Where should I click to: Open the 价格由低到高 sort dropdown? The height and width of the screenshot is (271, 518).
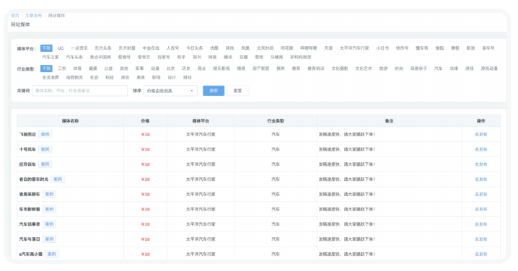[x=170, y=91]
